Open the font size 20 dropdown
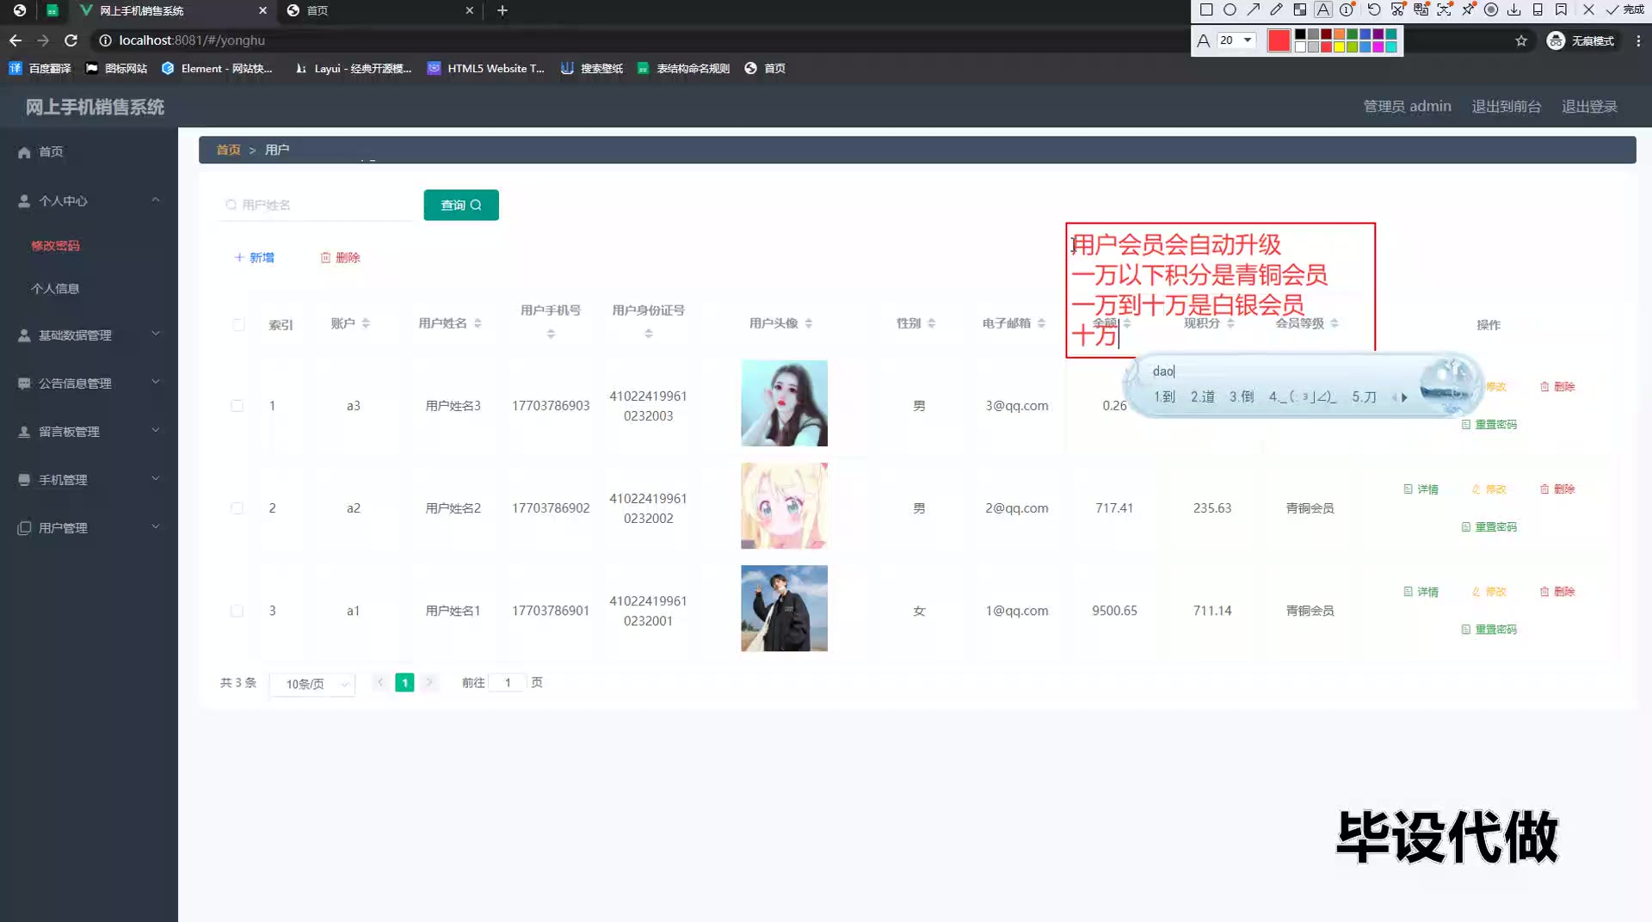The image size is (1652, 922). tap(1236, 40)
